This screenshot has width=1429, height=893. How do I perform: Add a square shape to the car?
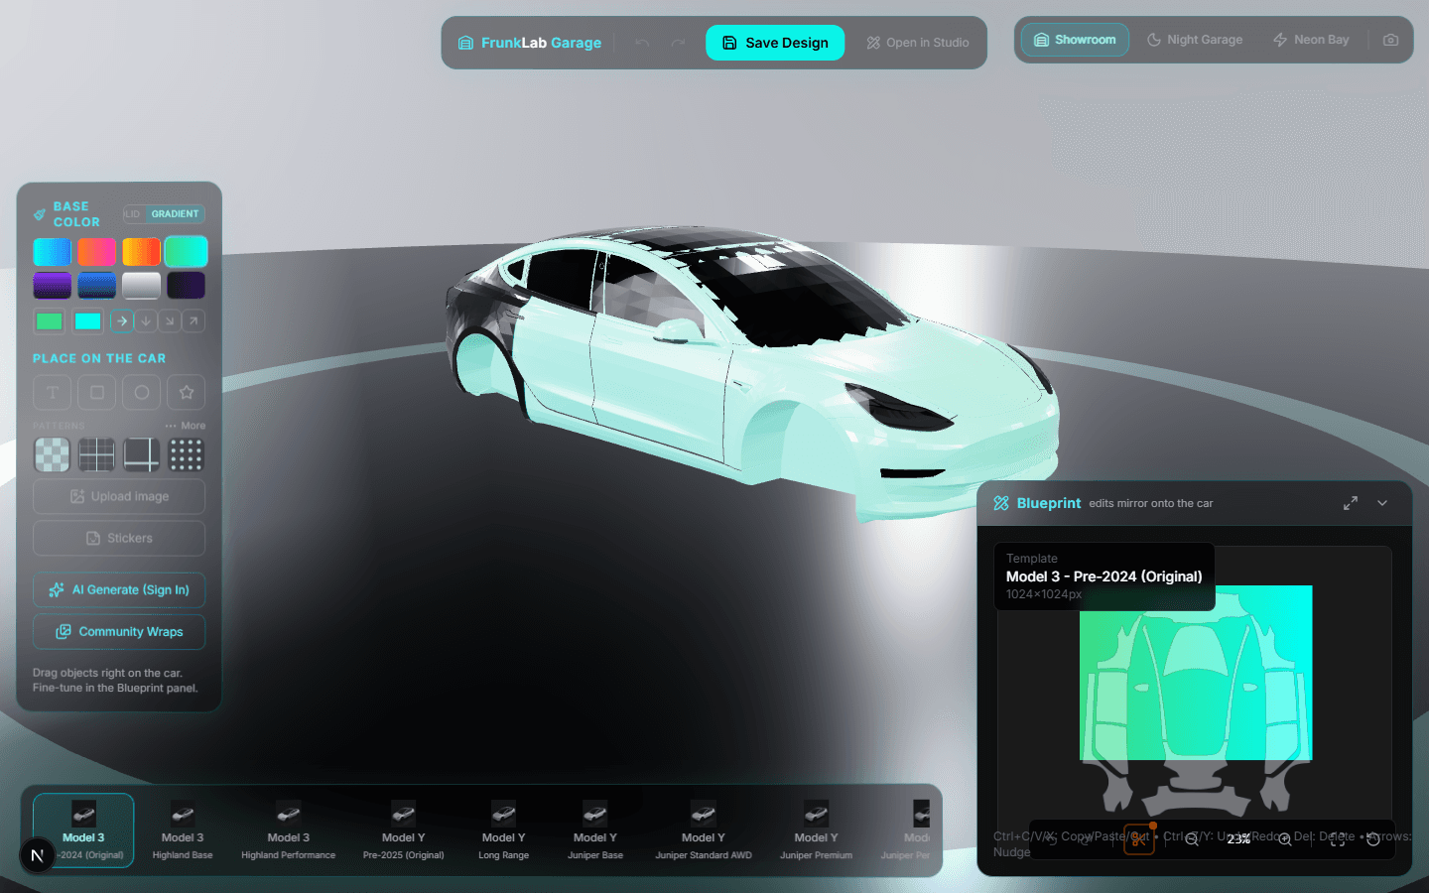pos(97,392)
